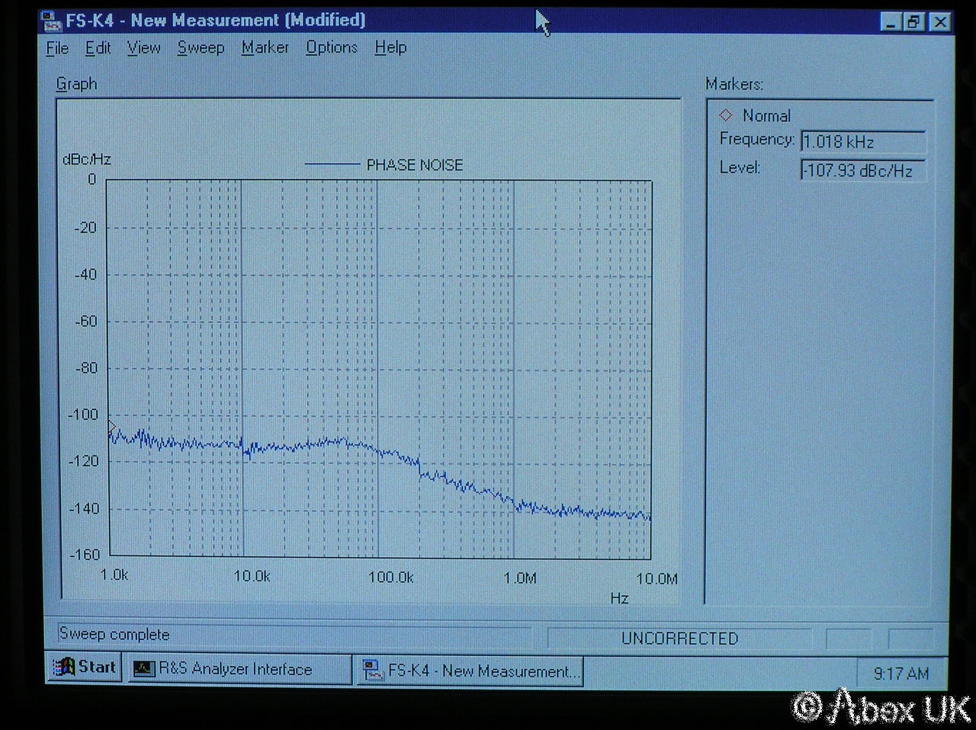Viewport: 976px width, 730px height.
Task: Open the Options menu
Action: pos(331,48)
